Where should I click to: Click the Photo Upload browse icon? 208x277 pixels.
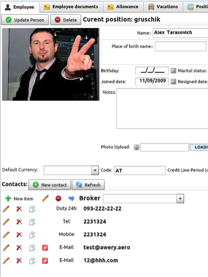tap(136, 147)
